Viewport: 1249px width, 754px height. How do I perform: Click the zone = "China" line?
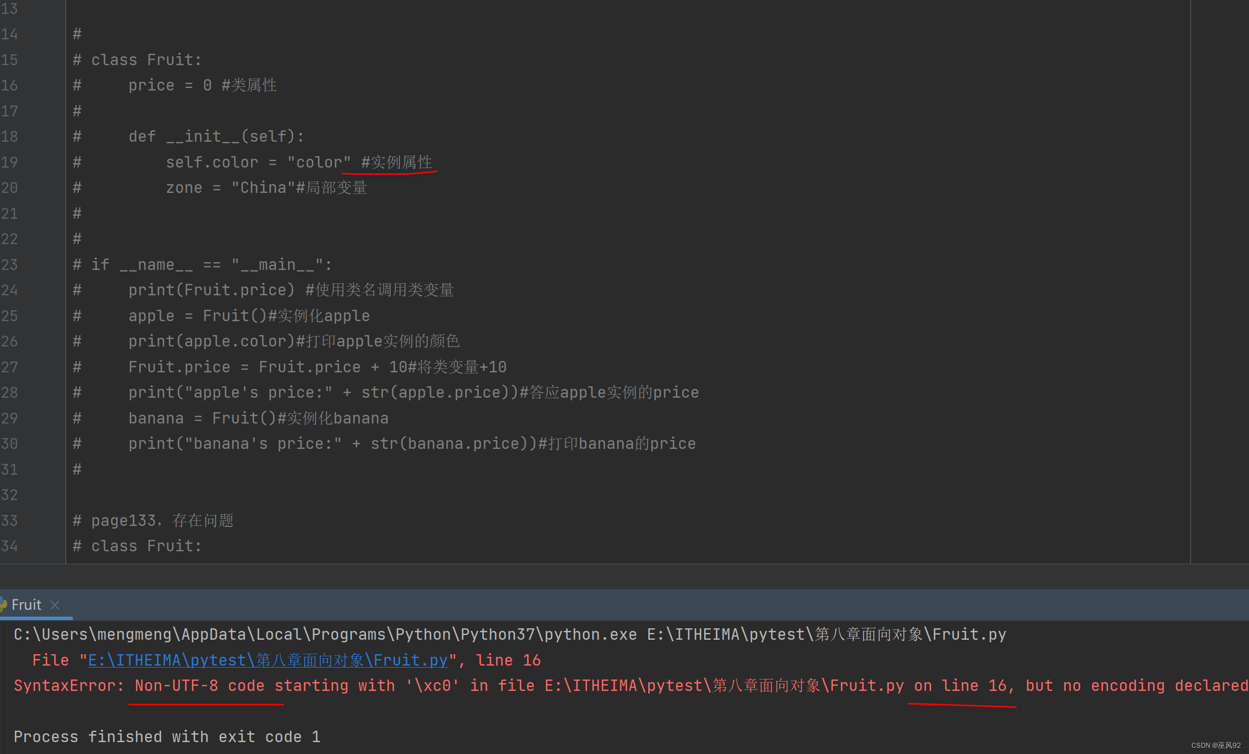266,188
